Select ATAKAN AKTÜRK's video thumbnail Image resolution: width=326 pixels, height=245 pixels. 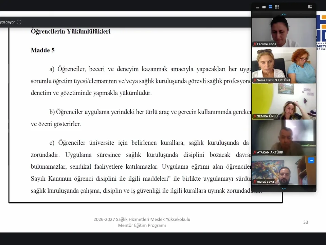pyautogui.click(x=284, y=137)
